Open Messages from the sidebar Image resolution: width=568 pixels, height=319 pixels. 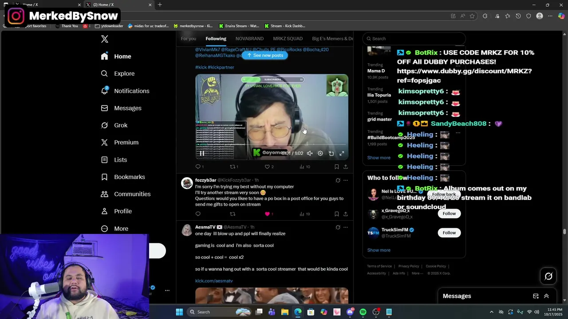[122, 108]
